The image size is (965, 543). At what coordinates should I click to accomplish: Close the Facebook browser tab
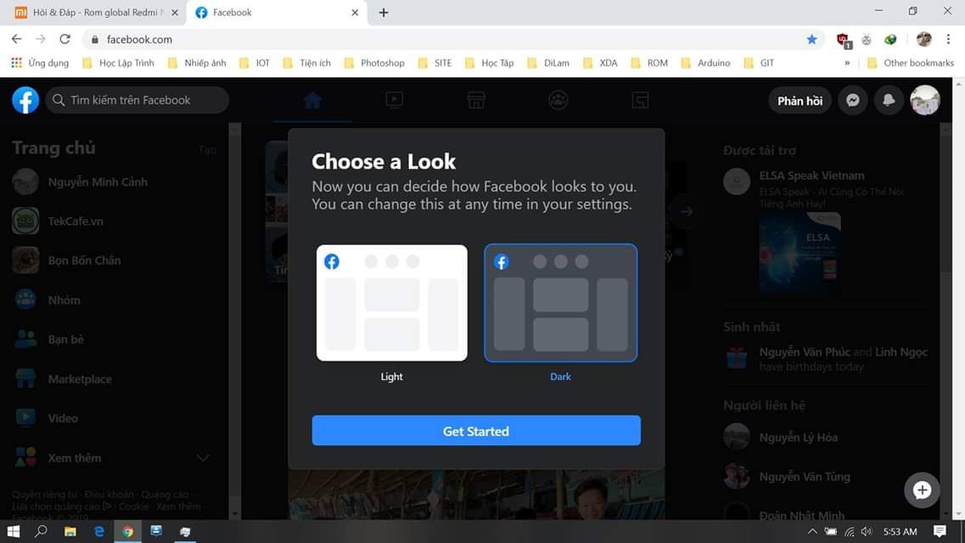pos(355,12)
